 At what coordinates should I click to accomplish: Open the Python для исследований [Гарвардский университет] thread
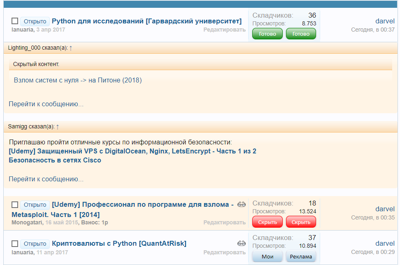tap(147, 21)
